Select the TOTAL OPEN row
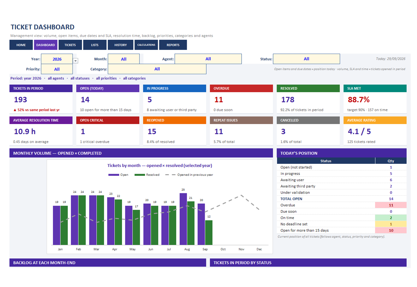417x287 pixels. [x=342, y=199]
